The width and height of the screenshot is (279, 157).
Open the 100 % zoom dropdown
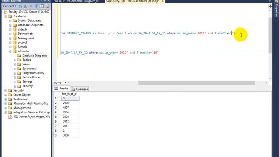[x=65, y=83]
